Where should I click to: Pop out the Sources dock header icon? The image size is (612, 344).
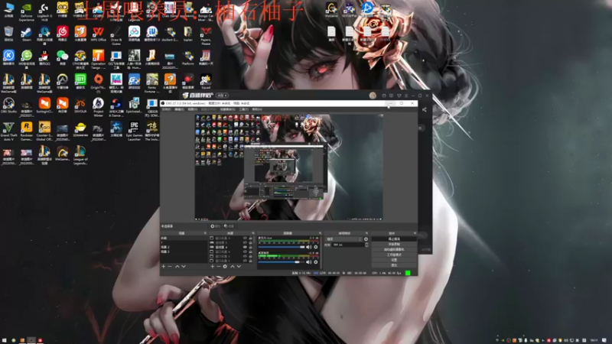coord(253,233)
